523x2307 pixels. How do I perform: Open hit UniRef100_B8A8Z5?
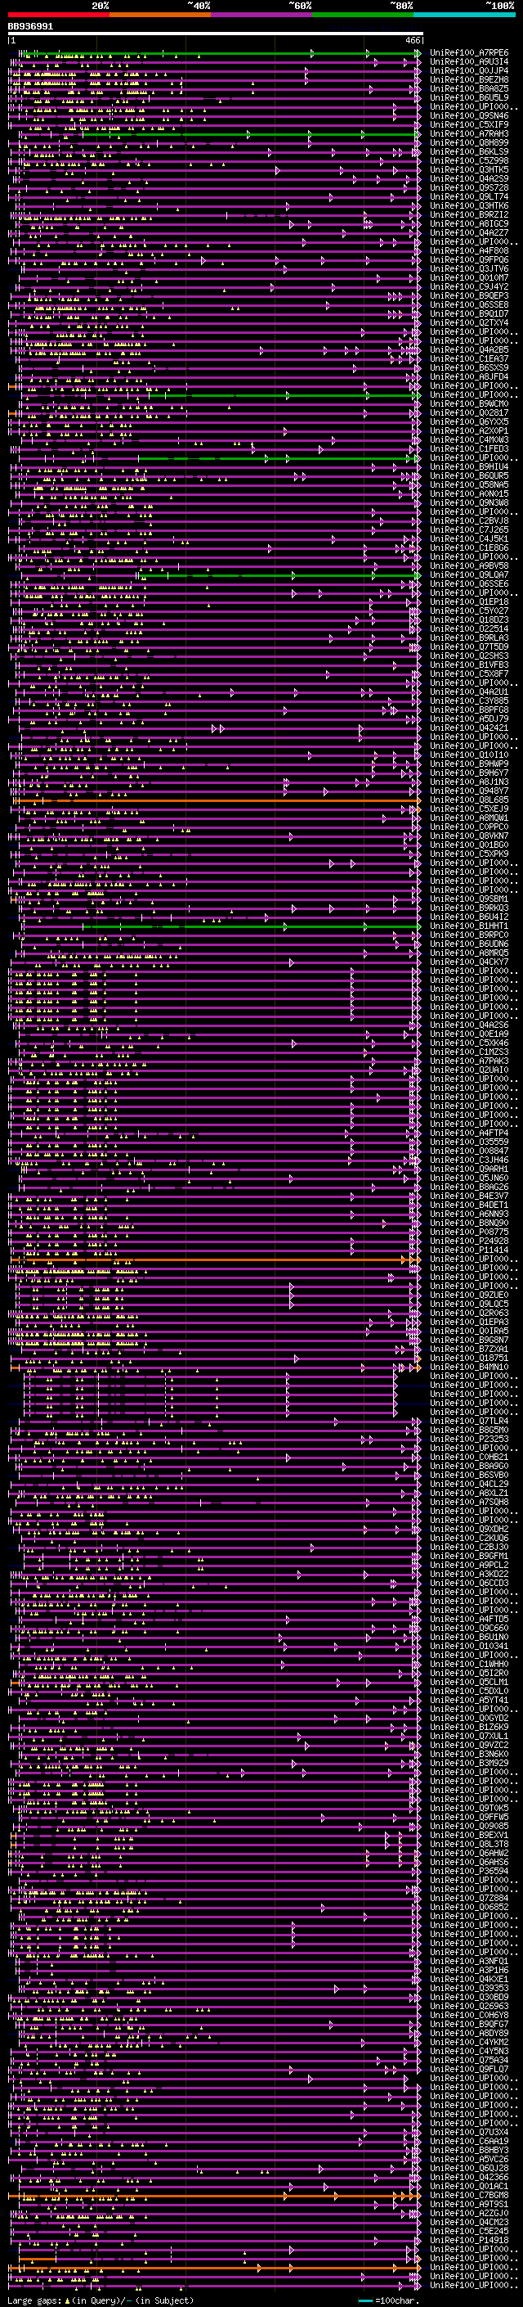468,88
